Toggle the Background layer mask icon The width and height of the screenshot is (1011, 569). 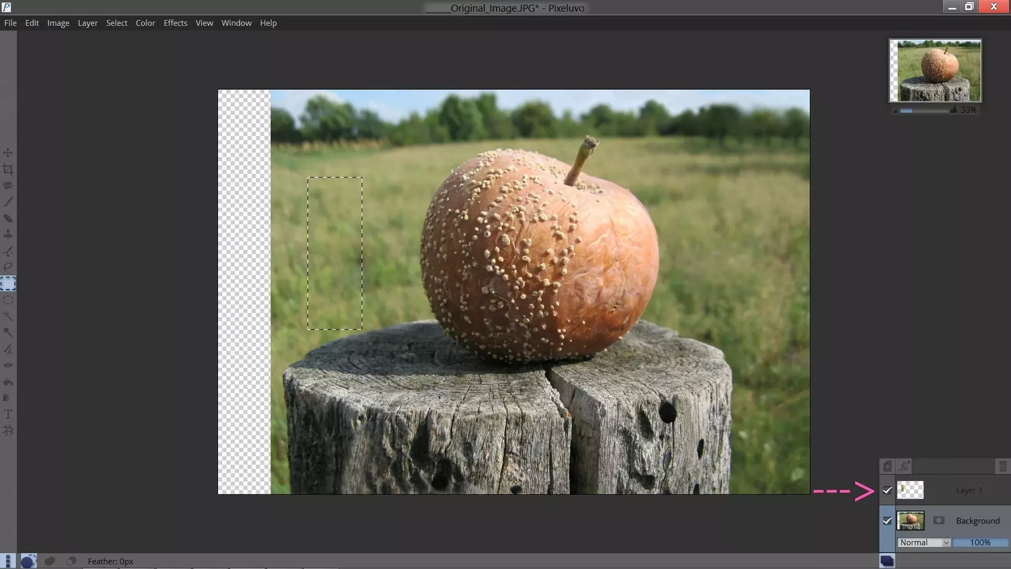click(x=938, y=521)
